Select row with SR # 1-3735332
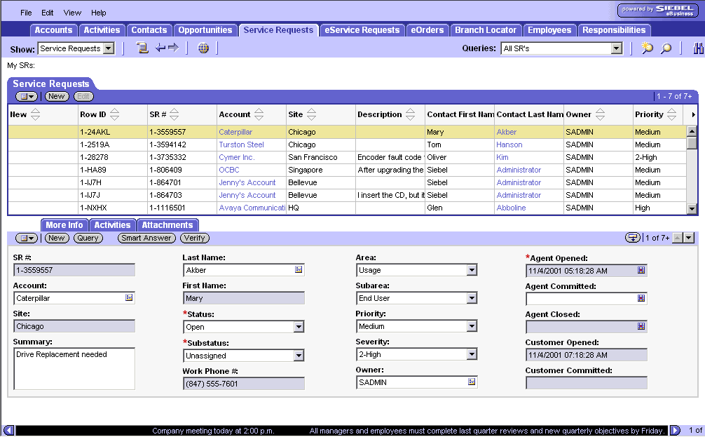The height and width of the screenshot is (437, 705). (347, 157)
